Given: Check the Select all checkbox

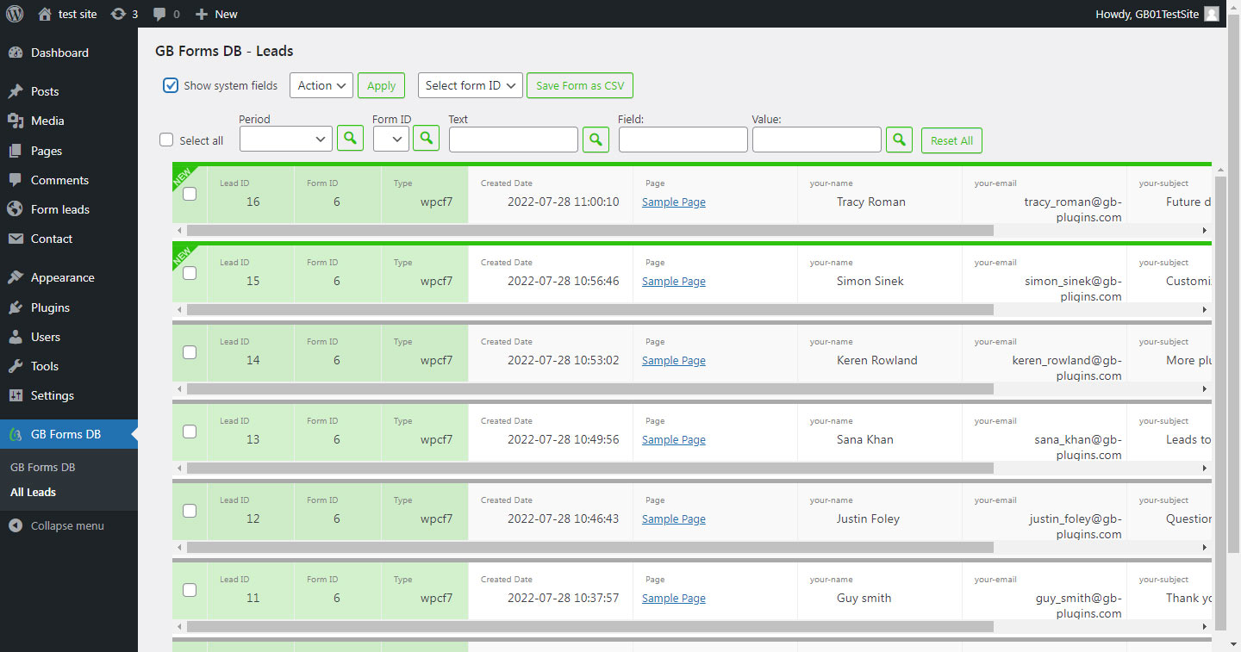Looking at the screenshot, I should pos(167,140).
